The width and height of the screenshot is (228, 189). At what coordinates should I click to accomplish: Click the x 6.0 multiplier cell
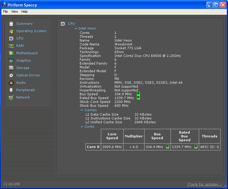[x=134, y=147]
